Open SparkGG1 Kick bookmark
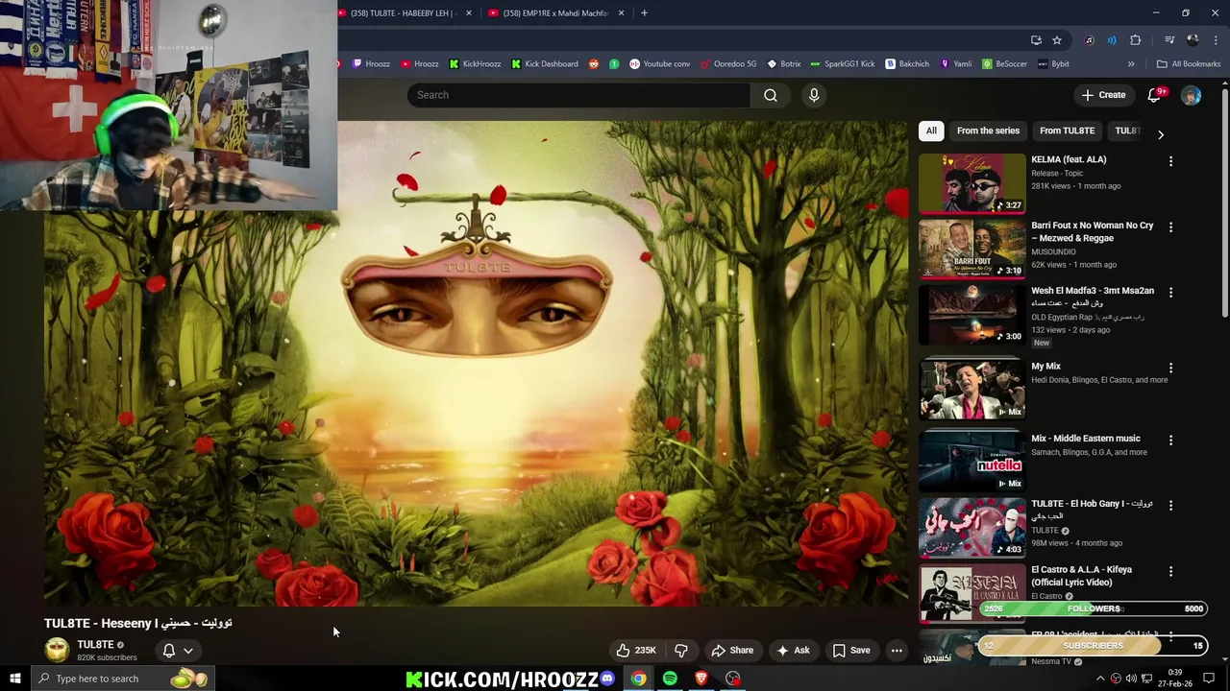Viewport: 1230px width, 691px height. click(x=843, y=64)
